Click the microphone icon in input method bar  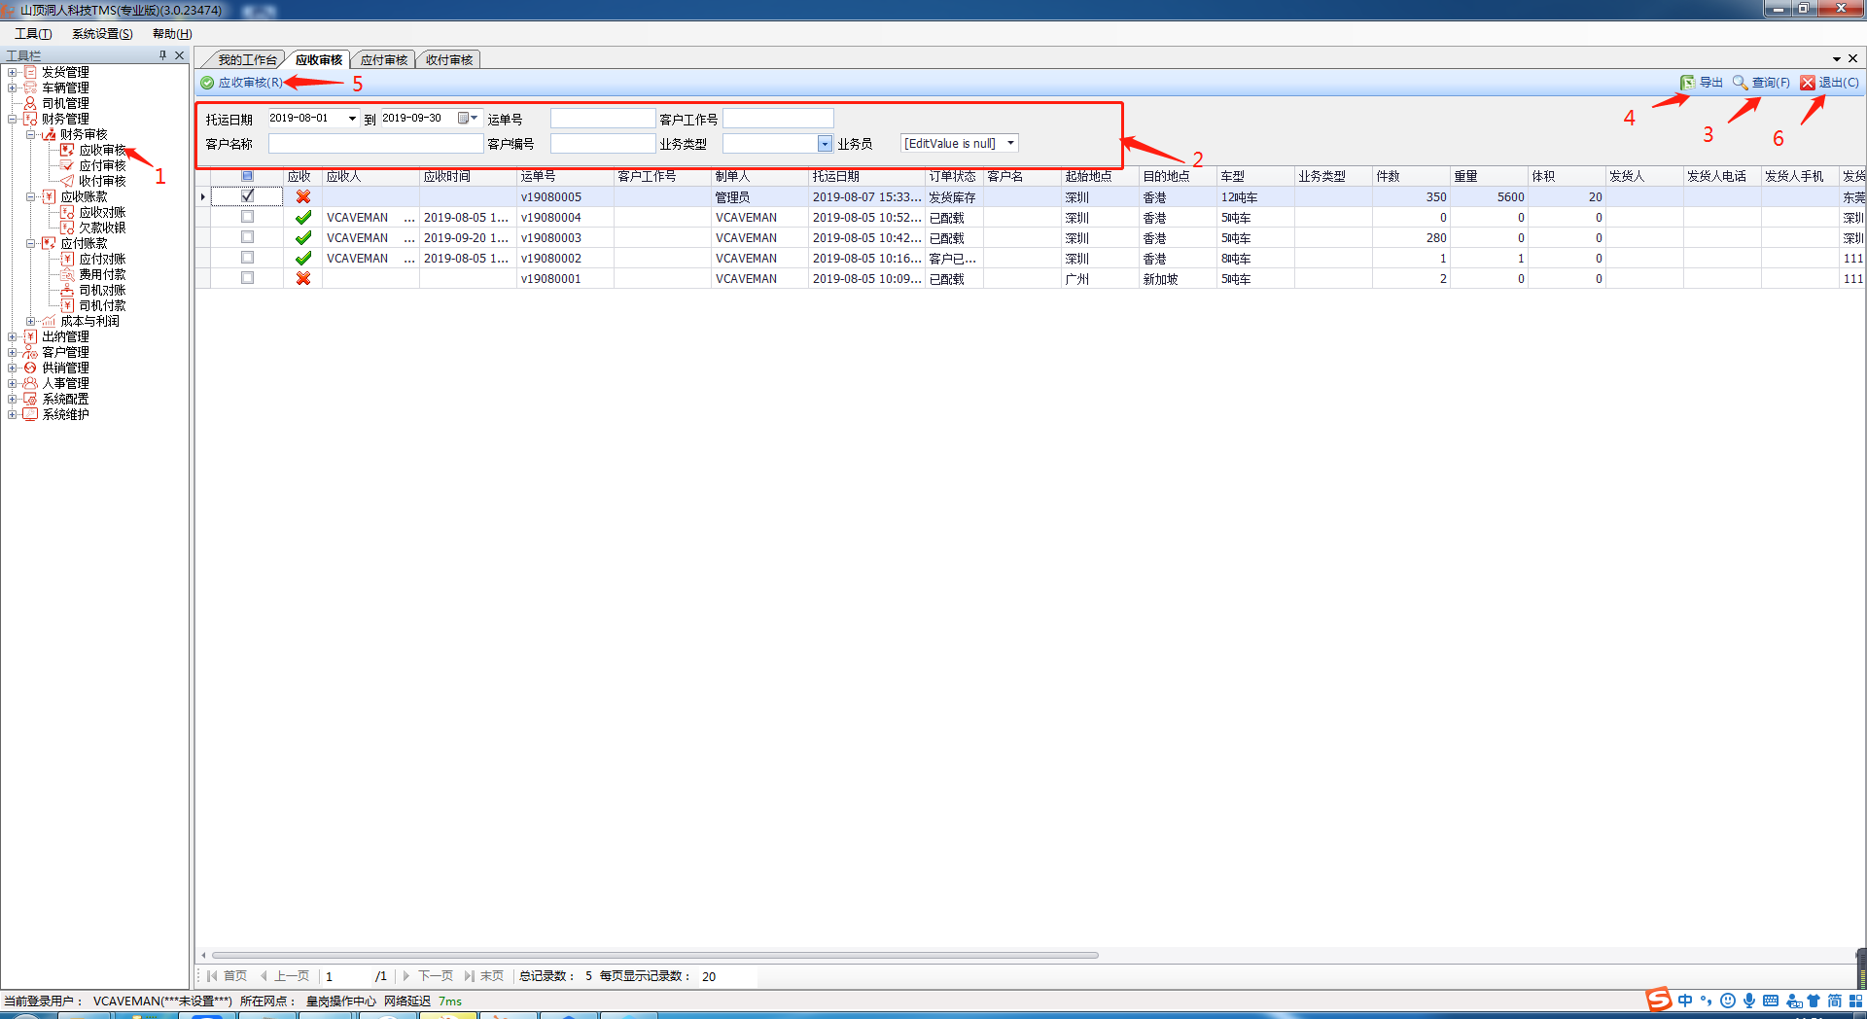point(1749,1001)
